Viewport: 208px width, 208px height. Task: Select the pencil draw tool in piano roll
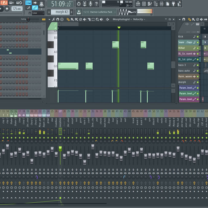(68, 19)
